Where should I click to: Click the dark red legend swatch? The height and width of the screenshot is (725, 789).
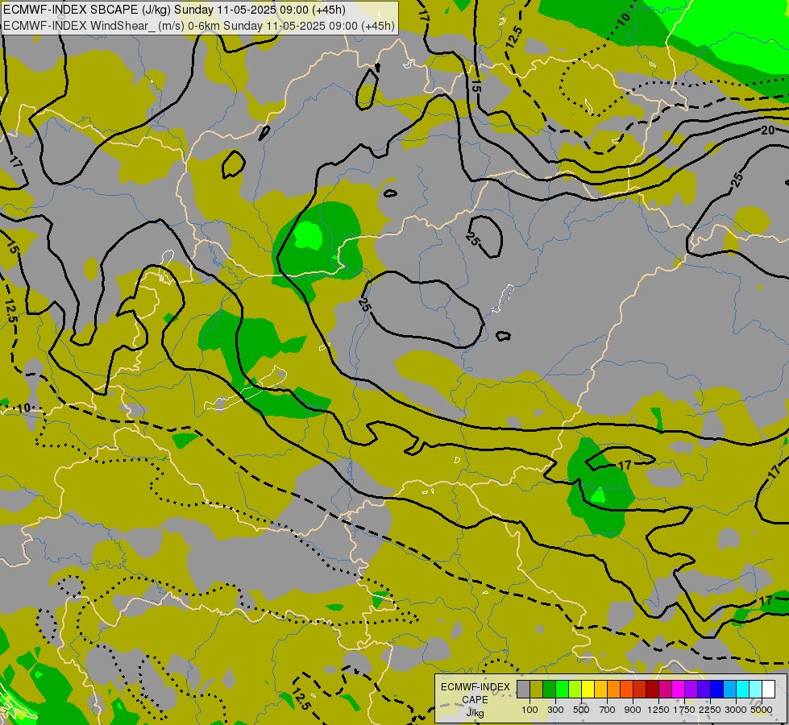652,690
